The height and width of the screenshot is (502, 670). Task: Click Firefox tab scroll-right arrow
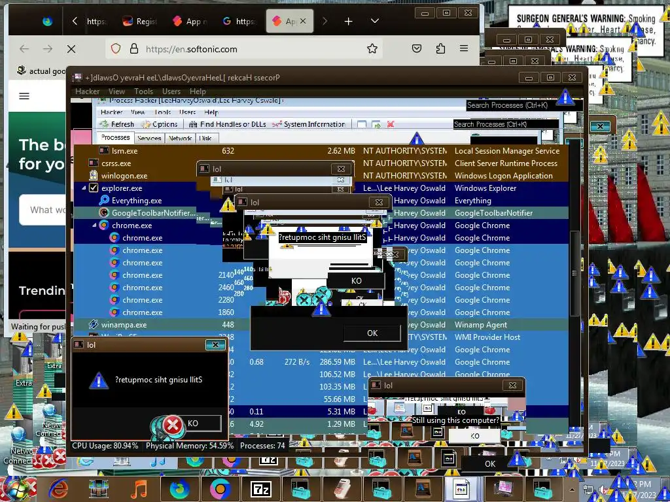click(x=325, y=21)
